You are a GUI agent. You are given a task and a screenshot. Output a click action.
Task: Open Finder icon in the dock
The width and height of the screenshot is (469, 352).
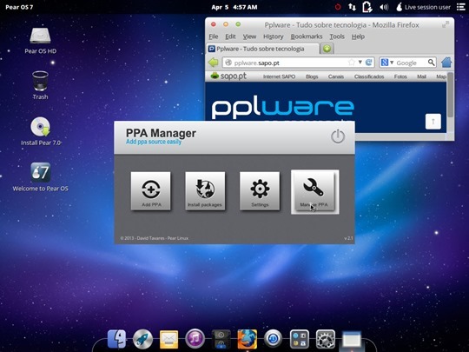pos(117,339)
